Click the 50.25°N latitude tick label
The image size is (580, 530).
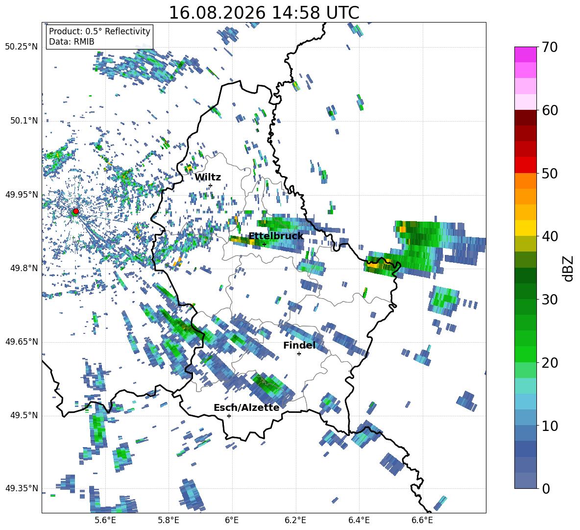pos(22,47)
